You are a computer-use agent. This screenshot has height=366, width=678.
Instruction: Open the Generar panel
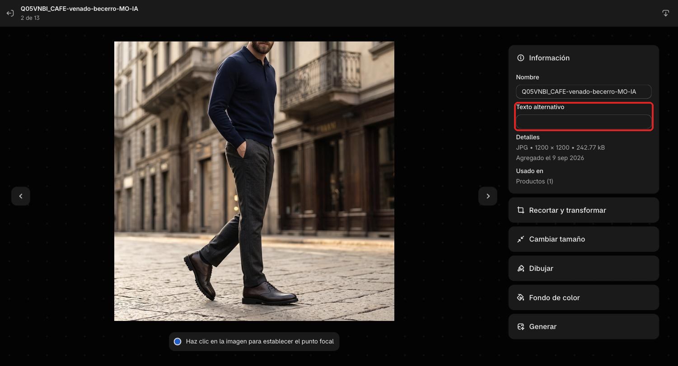pos(584,326)
